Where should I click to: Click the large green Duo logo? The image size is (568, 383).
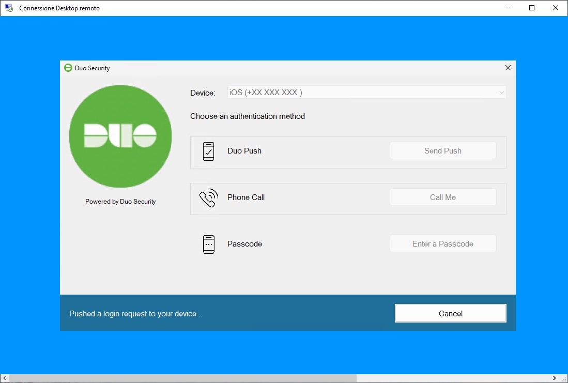click(x=120, y=136)
